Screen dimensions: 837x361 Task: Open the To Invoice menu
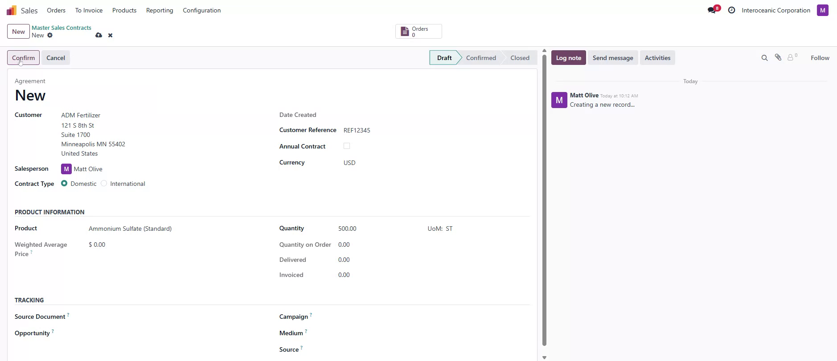coord(89,10)
